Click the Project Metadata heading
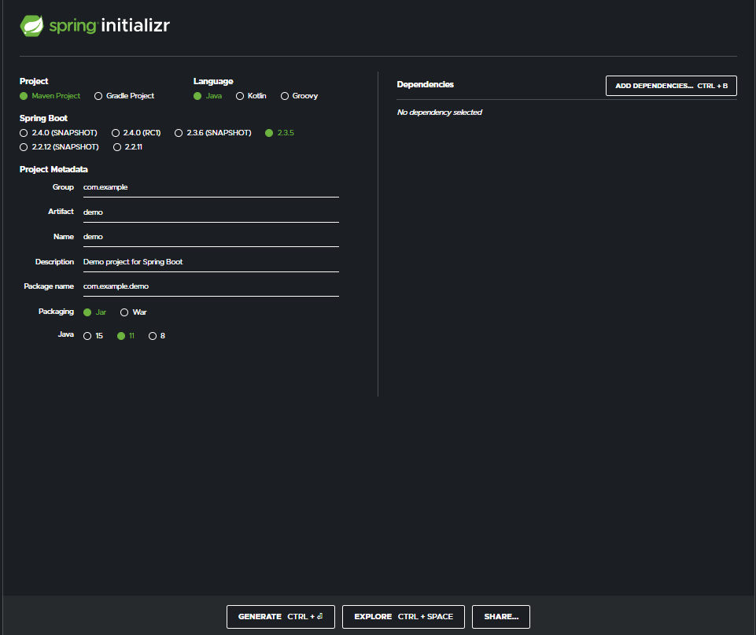 click(53, 169)
